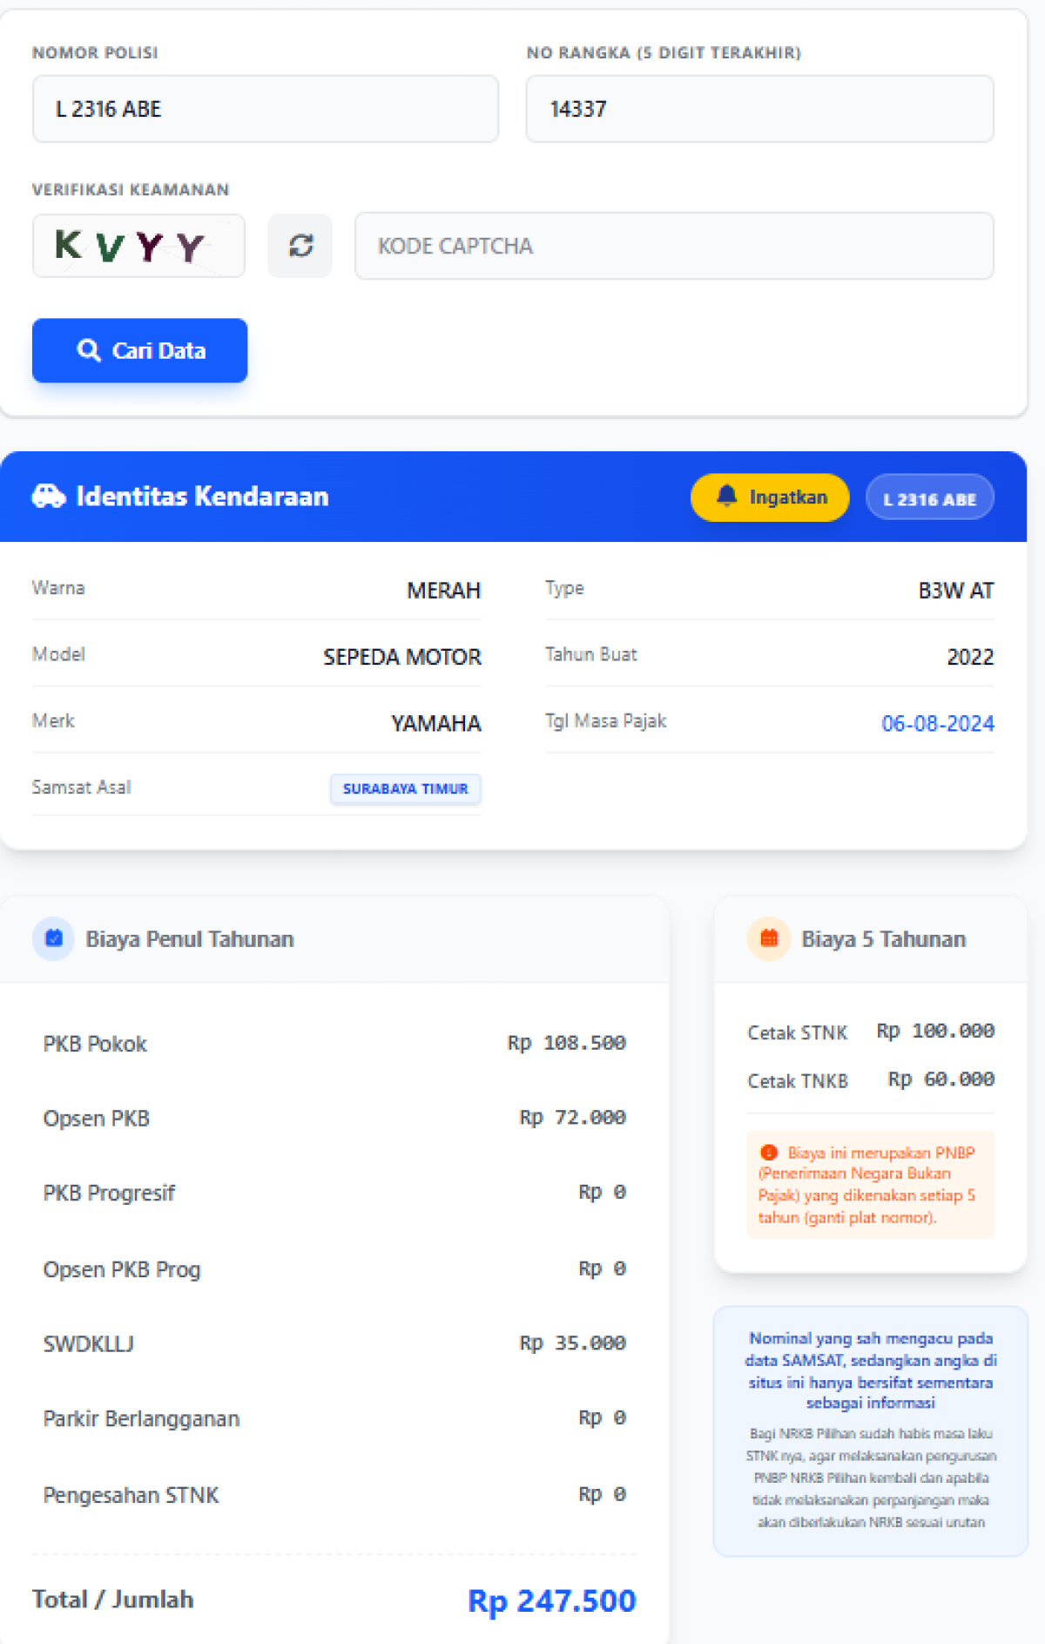
Task: Click the magnifier icon in Cari Data
Action: click(89, 350)
